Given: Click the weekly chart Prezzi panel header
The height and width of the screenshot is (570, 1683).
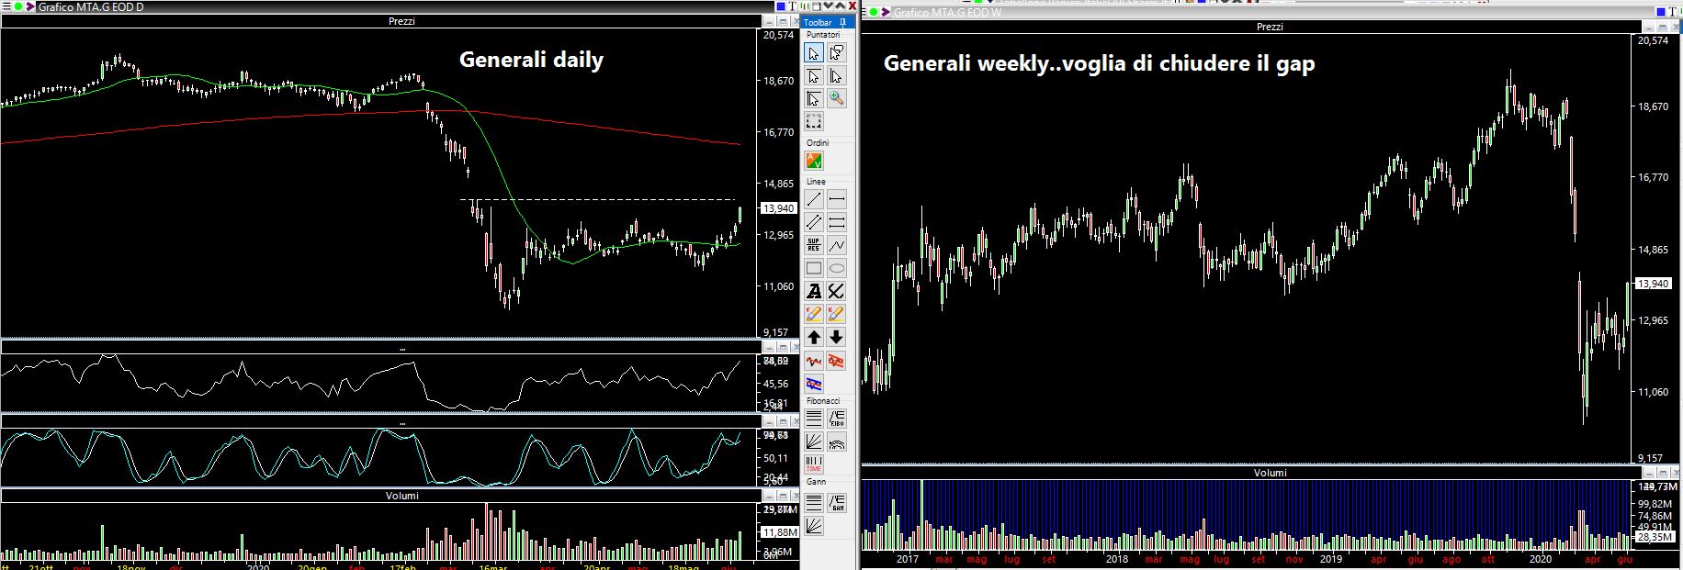Looking at the screenshot, I should [x=1269, y=27].
